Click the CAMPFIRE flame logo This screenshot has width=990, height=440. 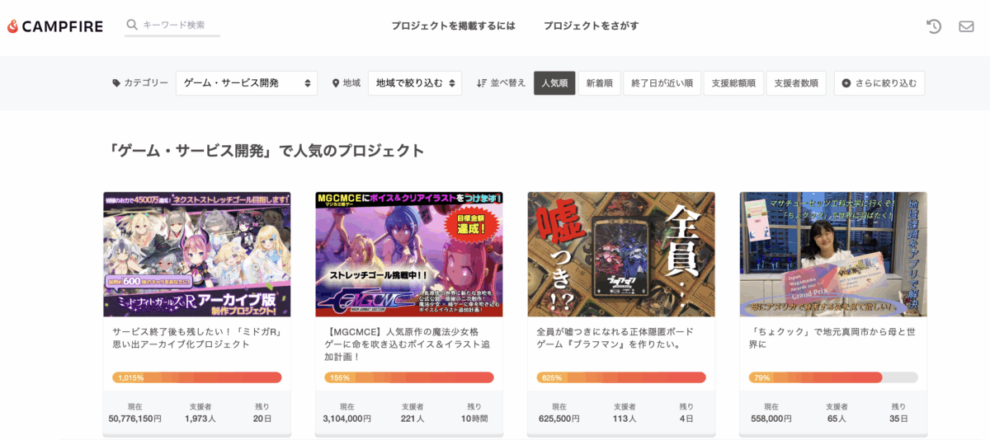tap(12, 26)
